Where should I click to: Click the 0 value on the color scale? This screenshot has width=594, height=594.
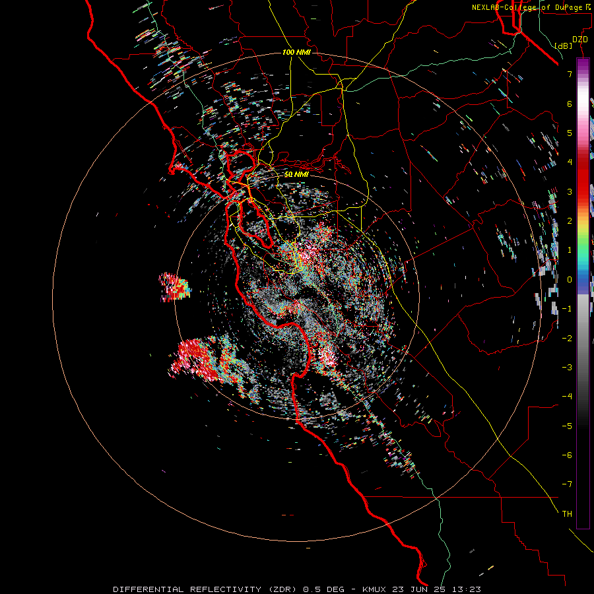570,280
